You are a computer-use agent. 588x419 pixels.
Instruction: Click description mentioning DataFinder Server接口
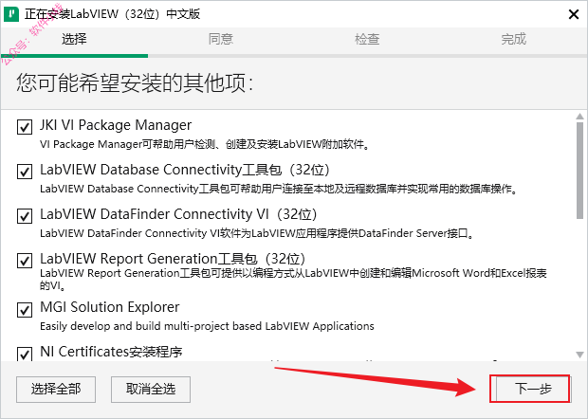point(257,233)
